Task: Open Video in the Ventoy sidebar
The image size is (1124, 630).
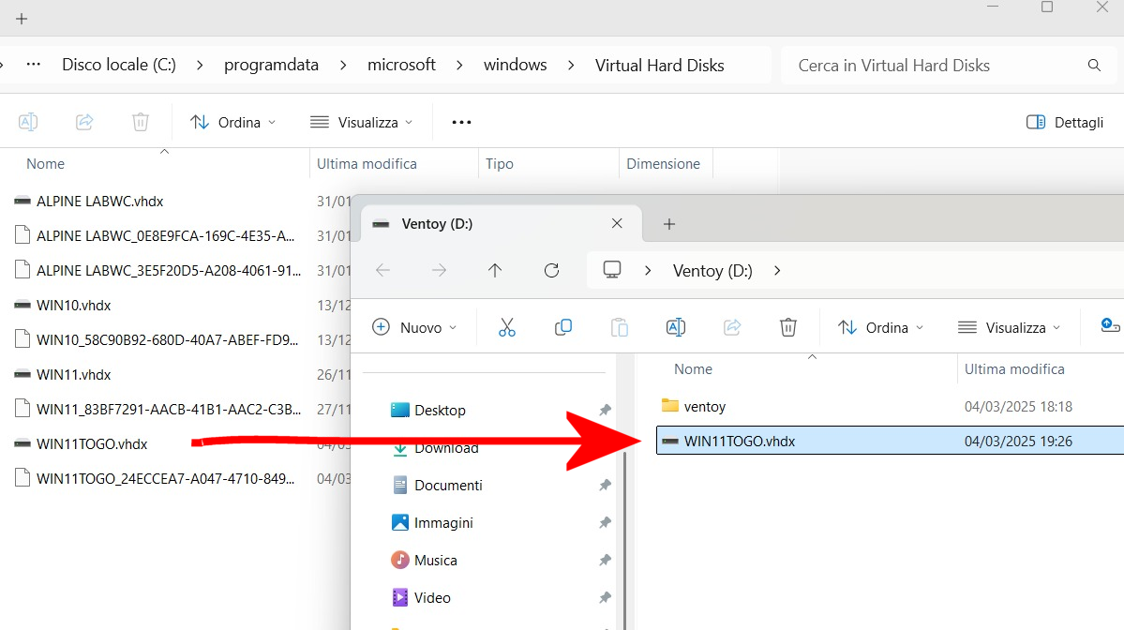Action: [x=432, y=597]
